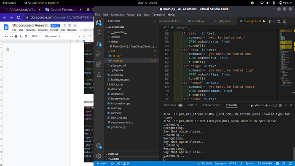Open editor More Actions ellipsis
295x166 pixels.
tap(290, 21)
